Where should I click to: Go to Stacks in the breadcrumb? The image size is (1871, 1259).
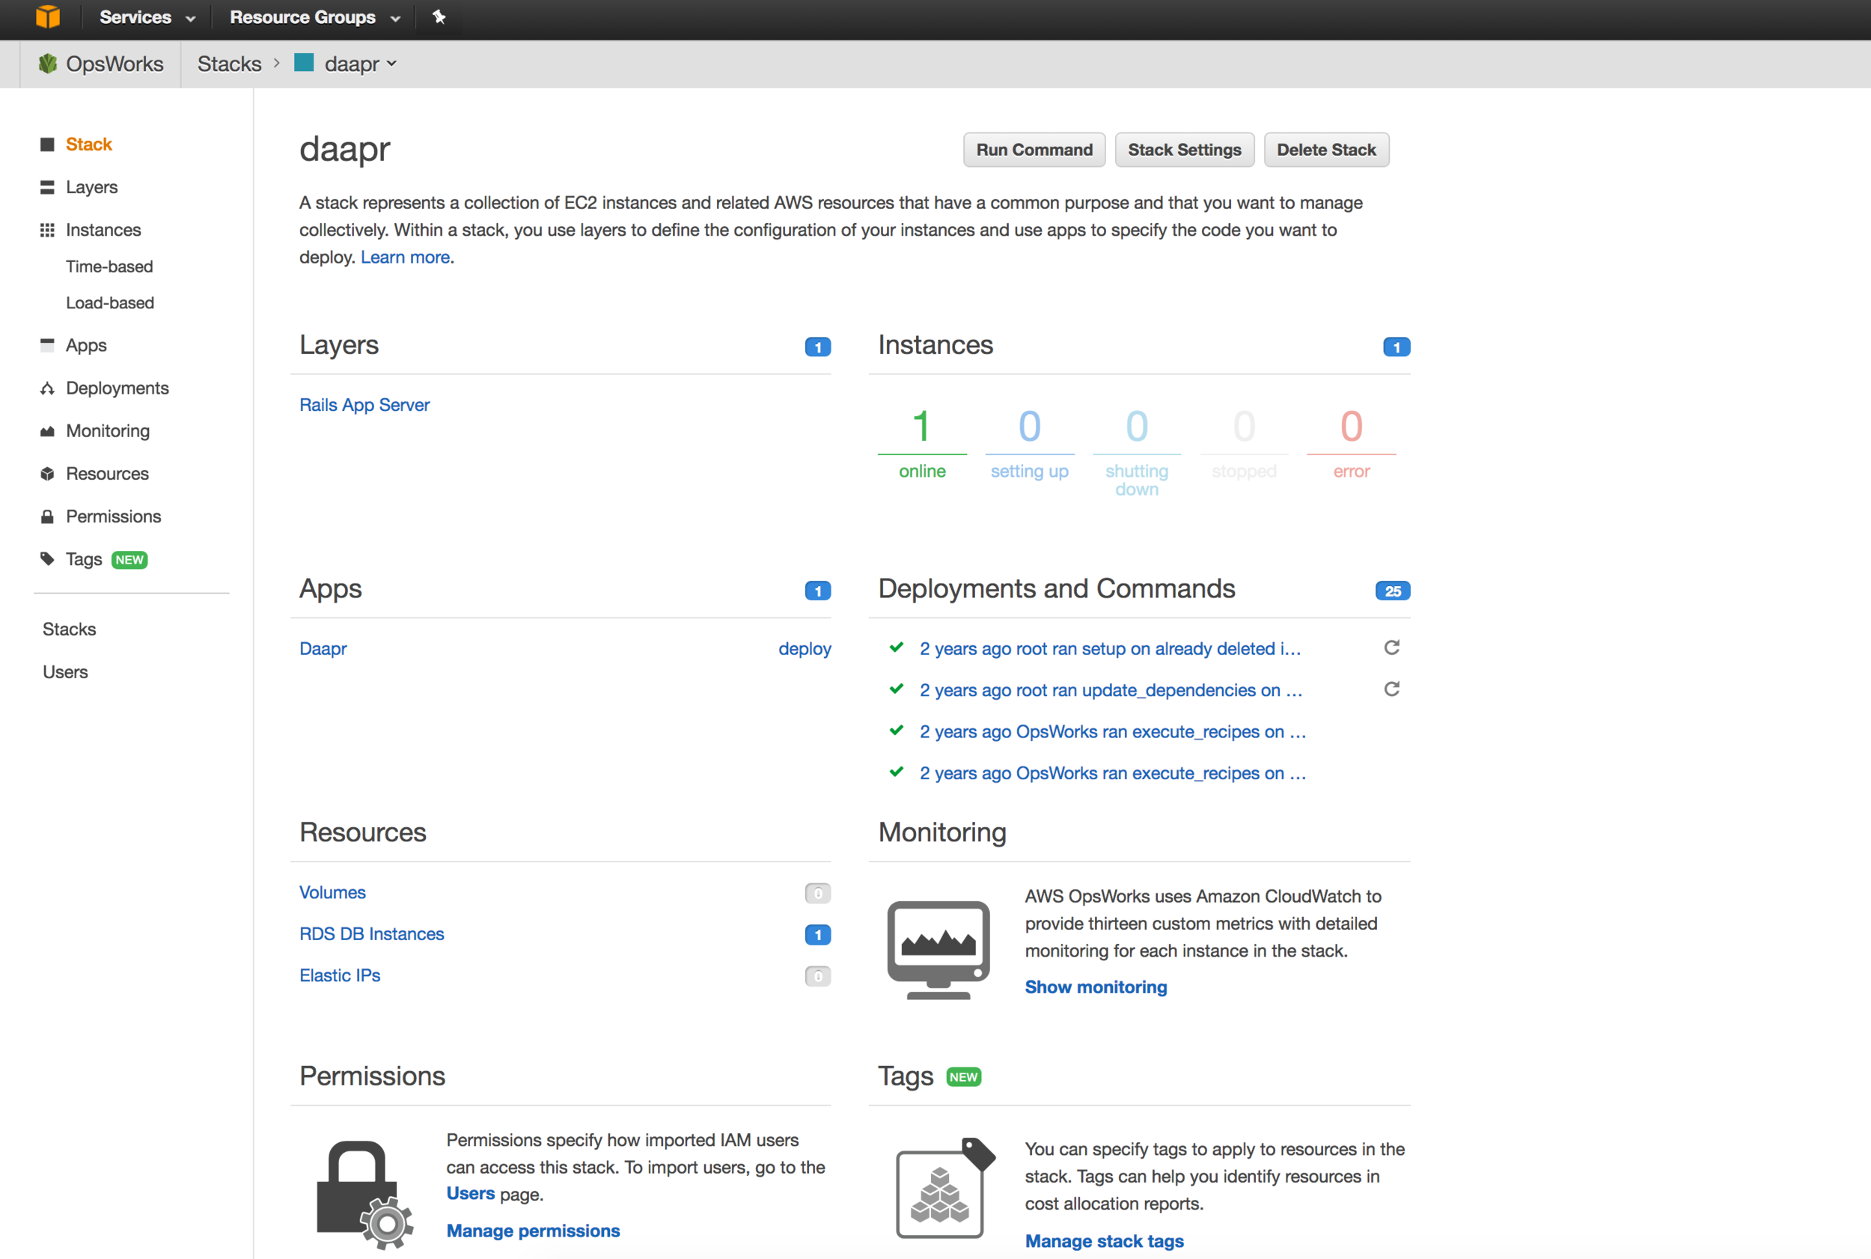230,64
